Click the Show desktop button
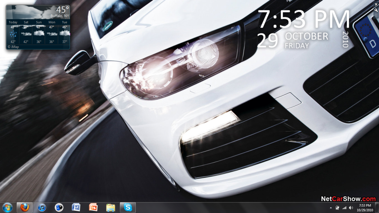 click(x=377, y=208)
